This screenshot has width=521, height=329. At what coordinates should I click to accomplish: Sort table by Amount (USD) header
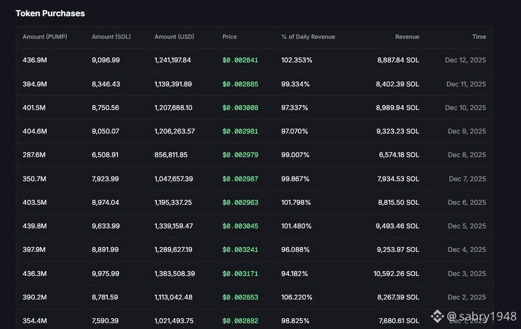(174, 37)
